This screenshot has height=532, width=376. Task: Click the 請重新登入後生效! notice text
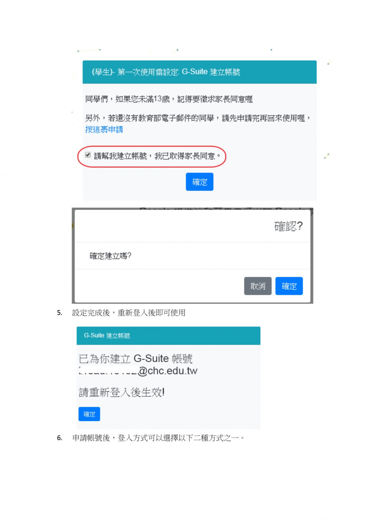(122, 392)
